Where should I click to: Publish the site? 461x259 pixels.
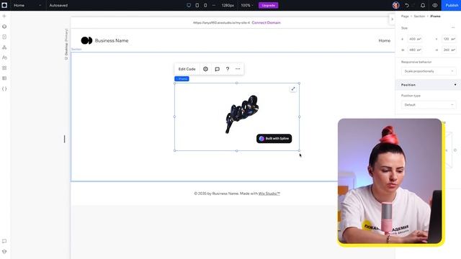452,5
